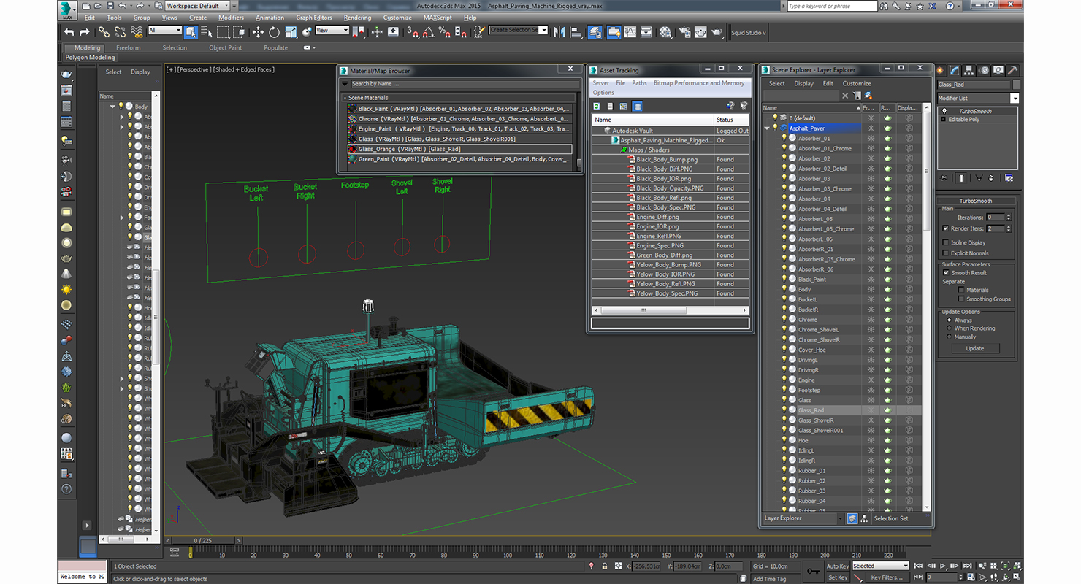Open Paths menu in Asset Tracking
Screen dimensions: 1081x584
pyautogui.click(x=639, y=83)
